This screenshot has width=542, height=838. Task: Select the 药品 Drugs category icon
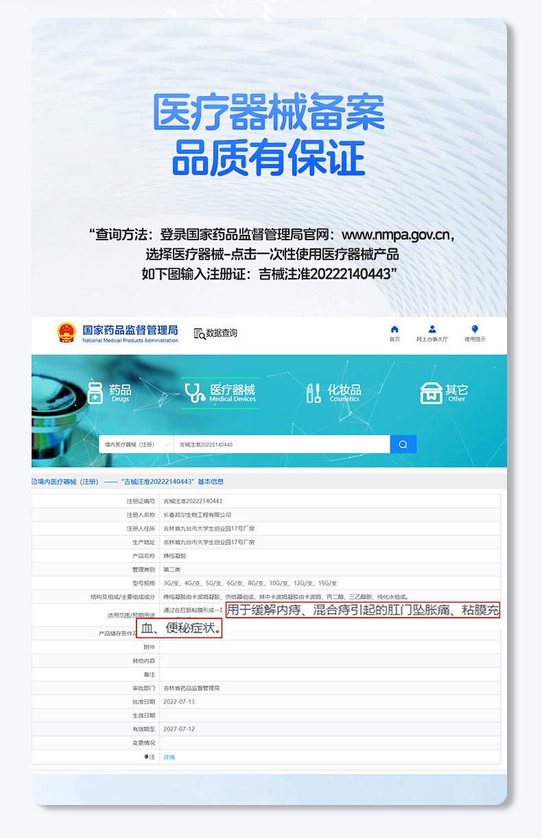tap(95, 393)
